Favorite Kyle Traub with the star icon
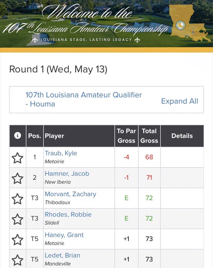This screenshot has width=213, height=268. pos(17,158)
